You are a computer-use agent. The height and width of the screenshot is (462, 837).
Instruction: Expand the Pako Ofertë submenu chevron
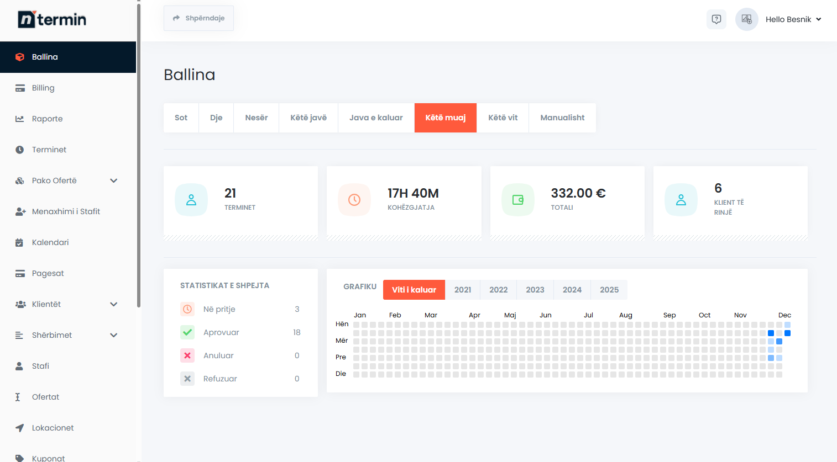pyautogui.click(x=114, y=180)
